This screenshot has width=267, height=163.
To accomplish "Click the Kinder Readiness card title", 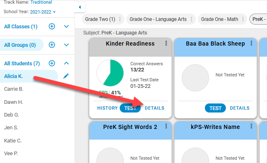I will 130,44.
